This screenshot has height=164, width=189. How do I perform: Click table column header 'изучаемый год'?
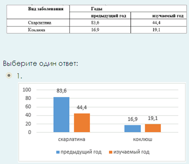pos(168,16)
